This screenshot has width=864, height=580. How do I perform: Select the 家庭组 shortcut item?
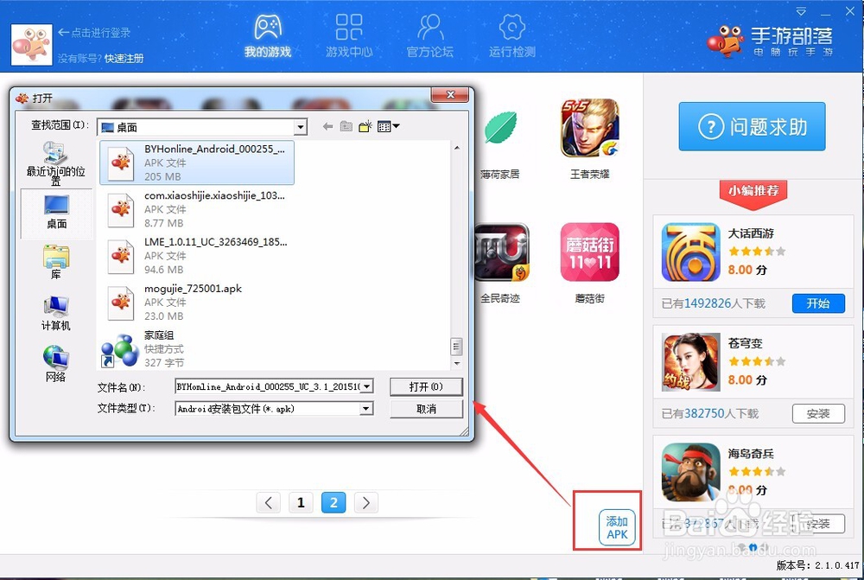(x=197, y=349)
